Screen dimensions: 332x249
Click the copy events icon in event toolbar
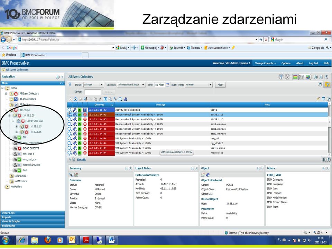(95, 99)
